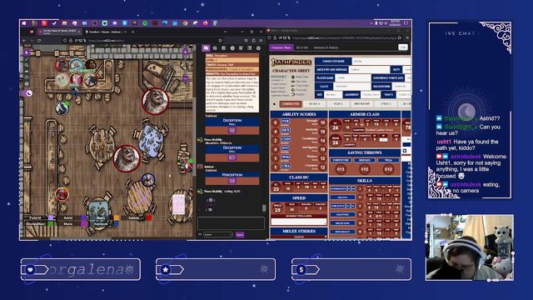Open the hamburger menu in character sheet browser window

pyautogui.click(x=407, y=38)
